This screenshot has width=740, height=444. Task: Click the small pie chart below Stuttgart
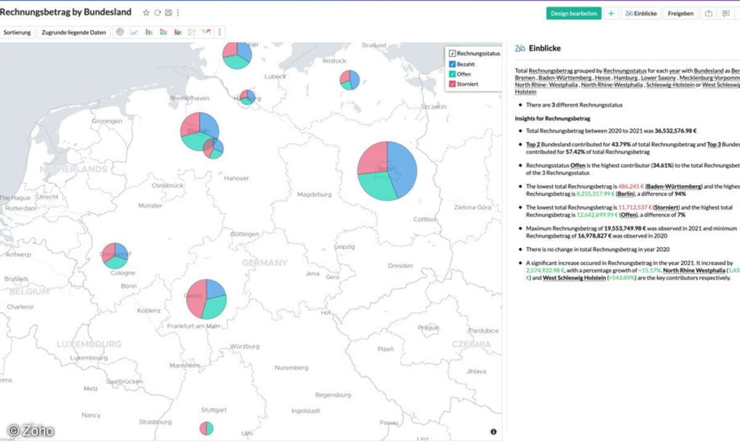click(x=207, y=428)
